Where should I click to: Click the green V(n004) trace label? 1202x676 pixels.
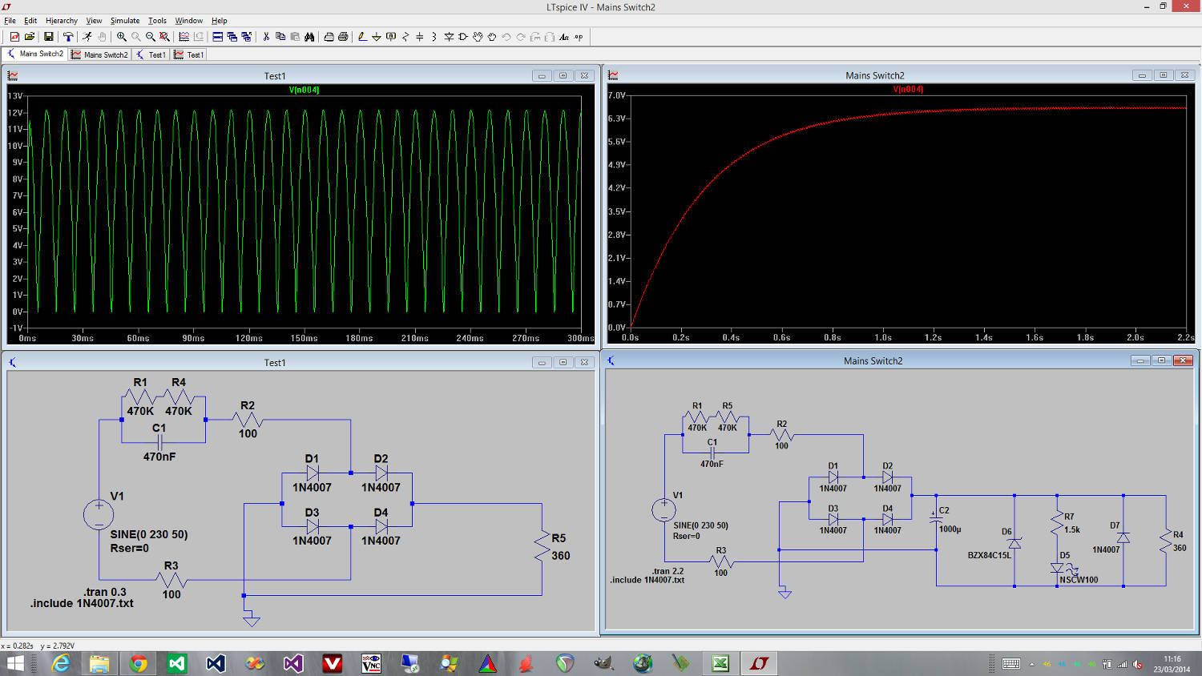[x=304, y=90]
